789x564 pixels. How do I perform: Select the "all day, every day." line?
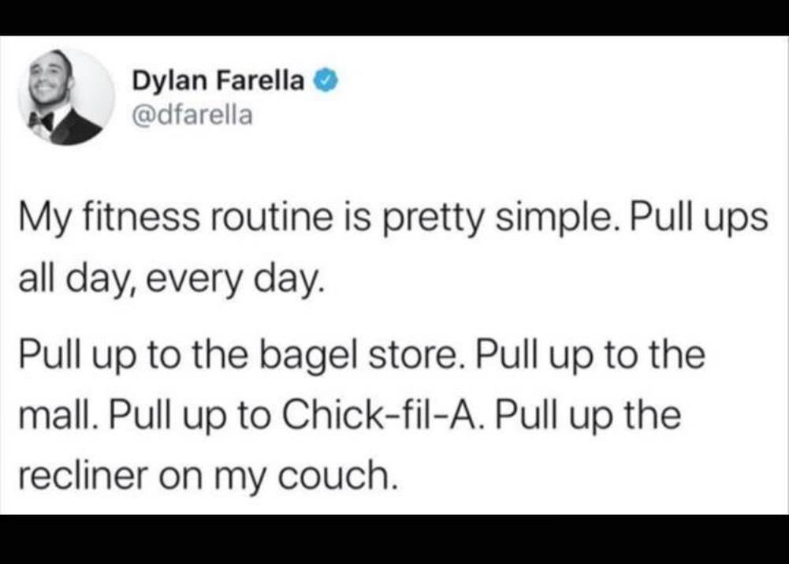pos(169,281)
